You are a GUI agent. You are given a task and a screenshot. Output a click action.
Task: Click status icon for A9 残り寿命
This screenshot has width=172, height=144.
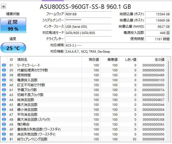click(4, 124)
